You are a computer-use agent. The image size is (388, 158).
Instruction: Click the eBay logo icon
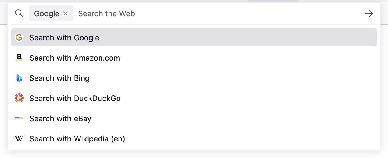[x=19, y=118]
